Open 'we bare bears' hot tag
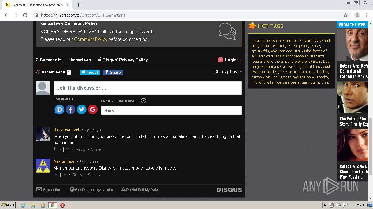 click(x=288, y=82)
